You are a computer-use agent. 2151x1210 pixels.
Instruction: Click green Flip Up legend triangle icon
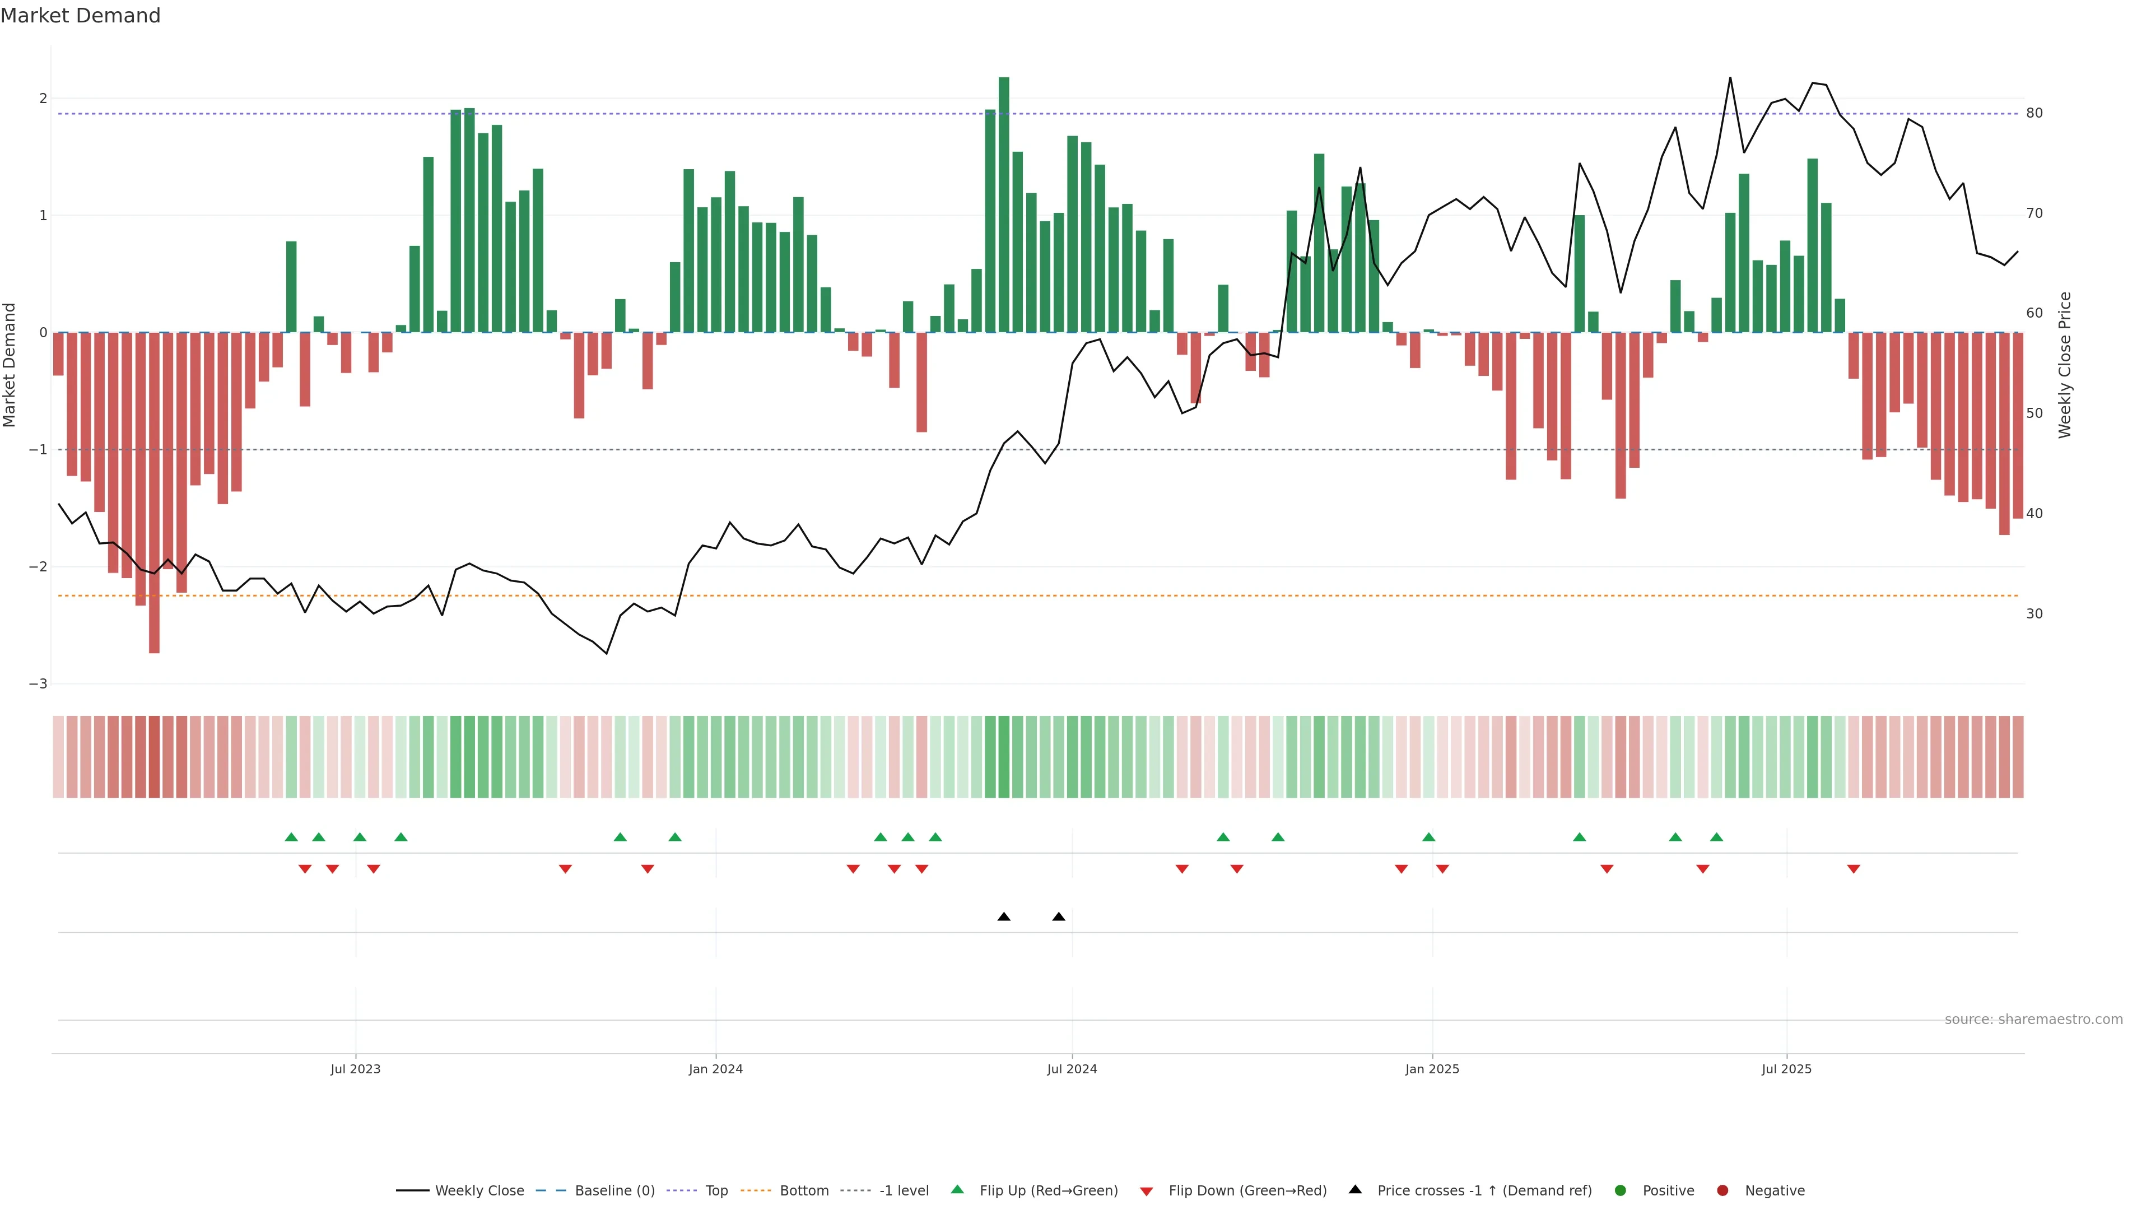pyautogui.click(x=958, y=1190)
